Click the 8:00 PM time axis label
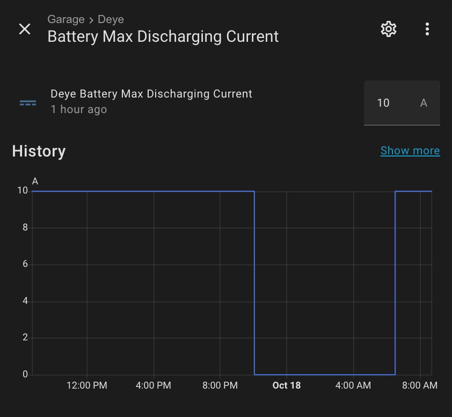The image size is (452, 417). tap(220, 385)
